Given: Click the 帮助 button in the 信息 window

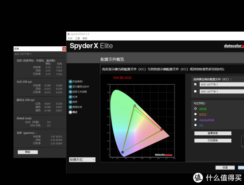Looking at the screenshot, I should (28, 152).
